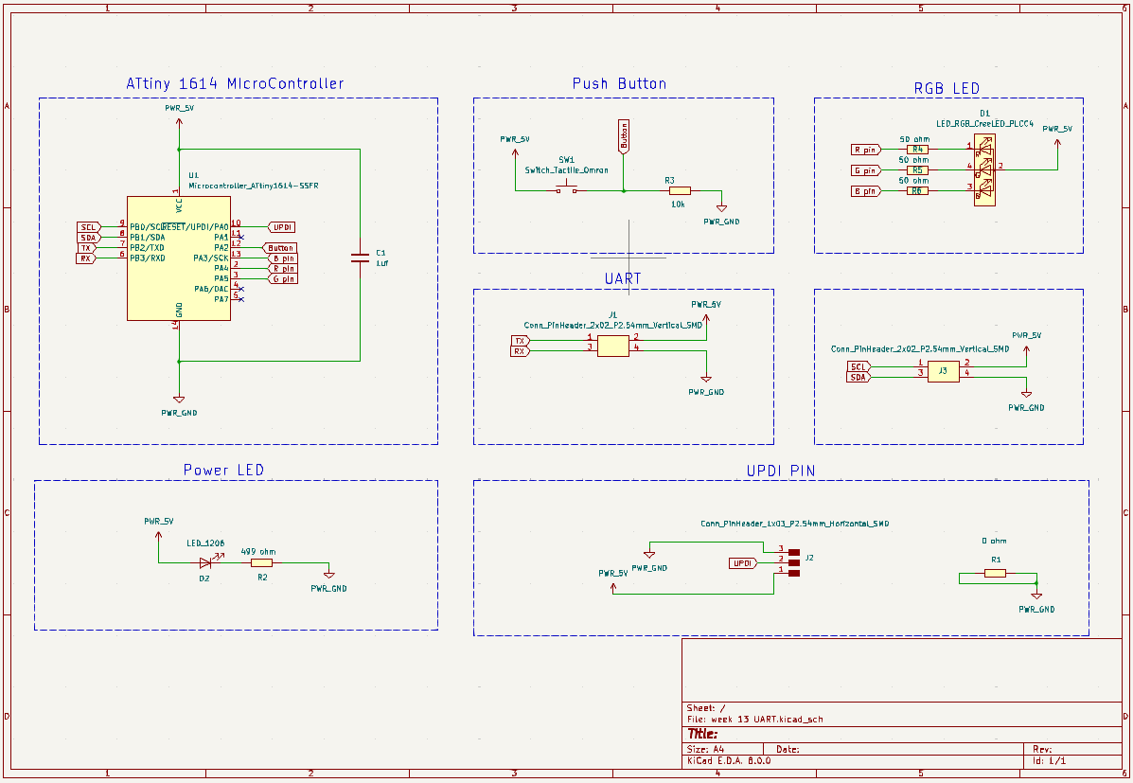Click the "UPDI PIN" section heading text
The height and width of the screenshot is (783, 1133).
click(x=780, y=471)
